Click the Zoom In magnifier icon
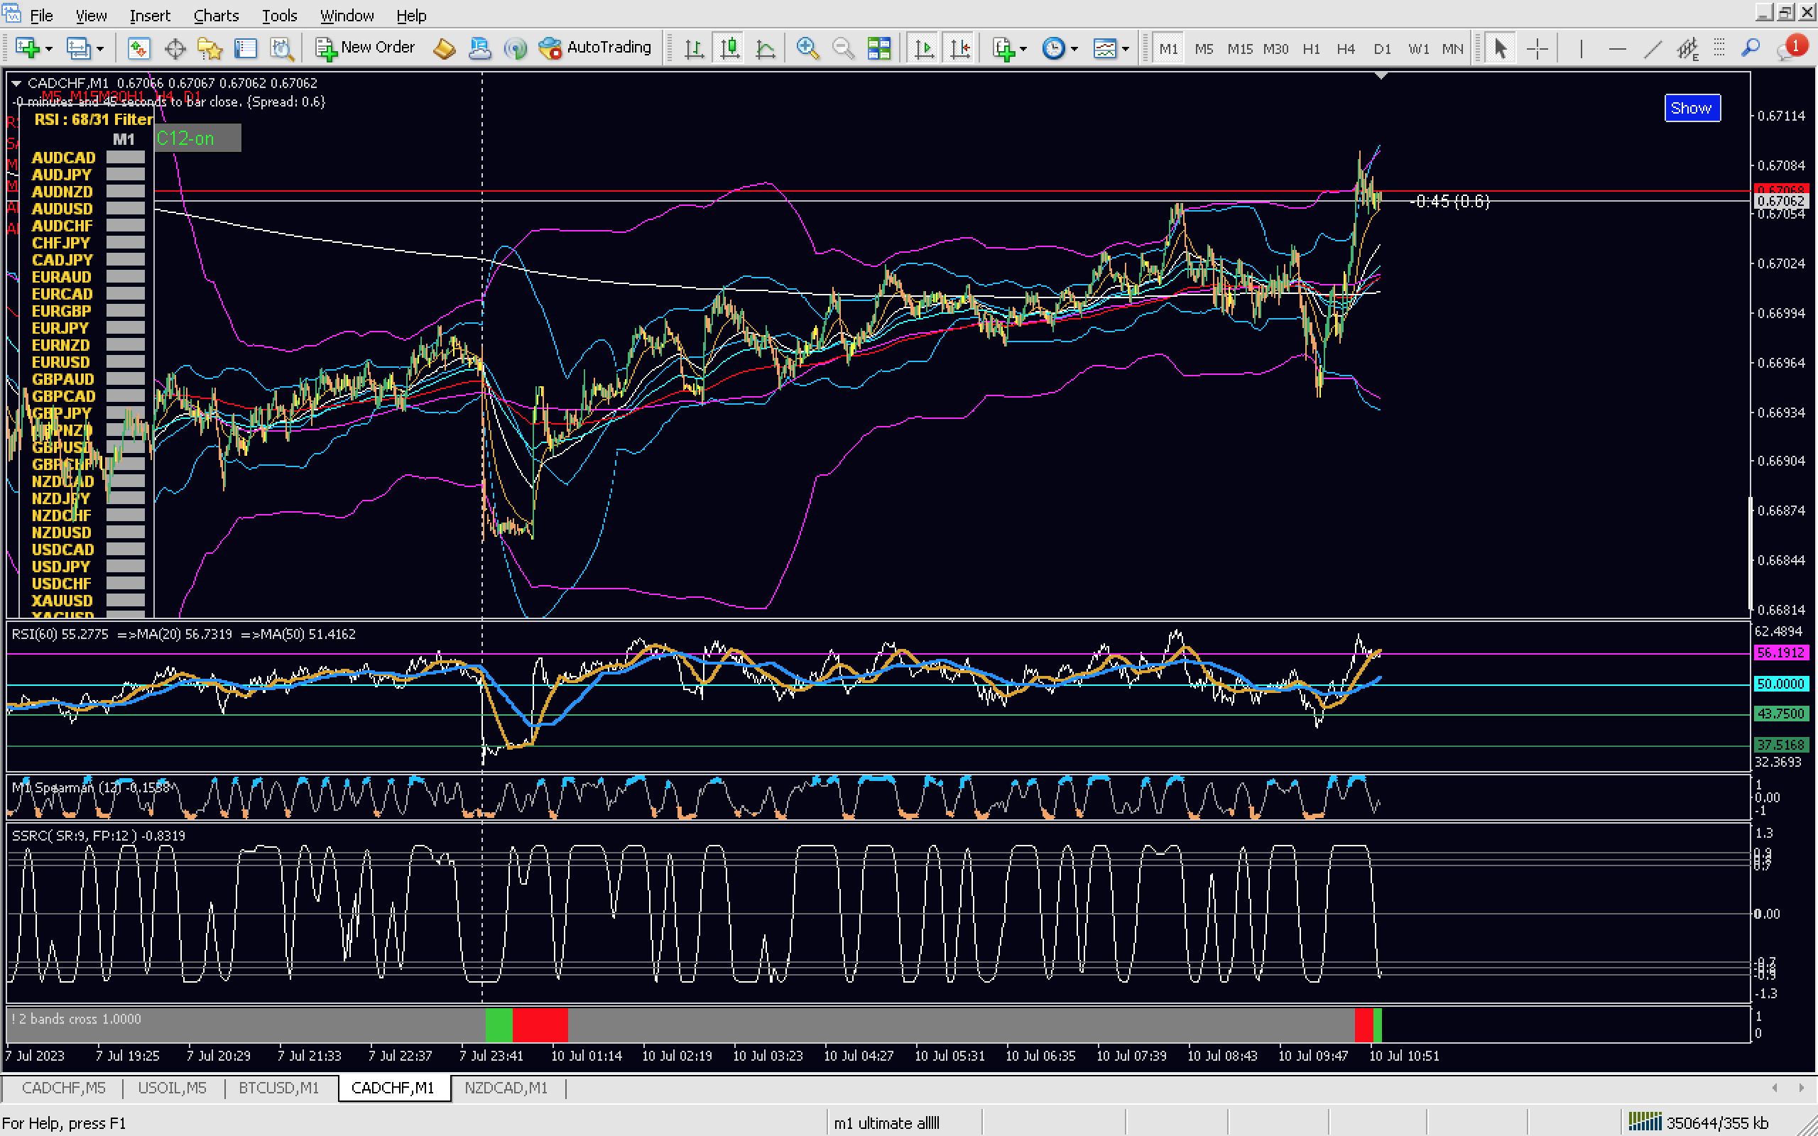The image size is (1818, 1136). click(x=807, y=49)
